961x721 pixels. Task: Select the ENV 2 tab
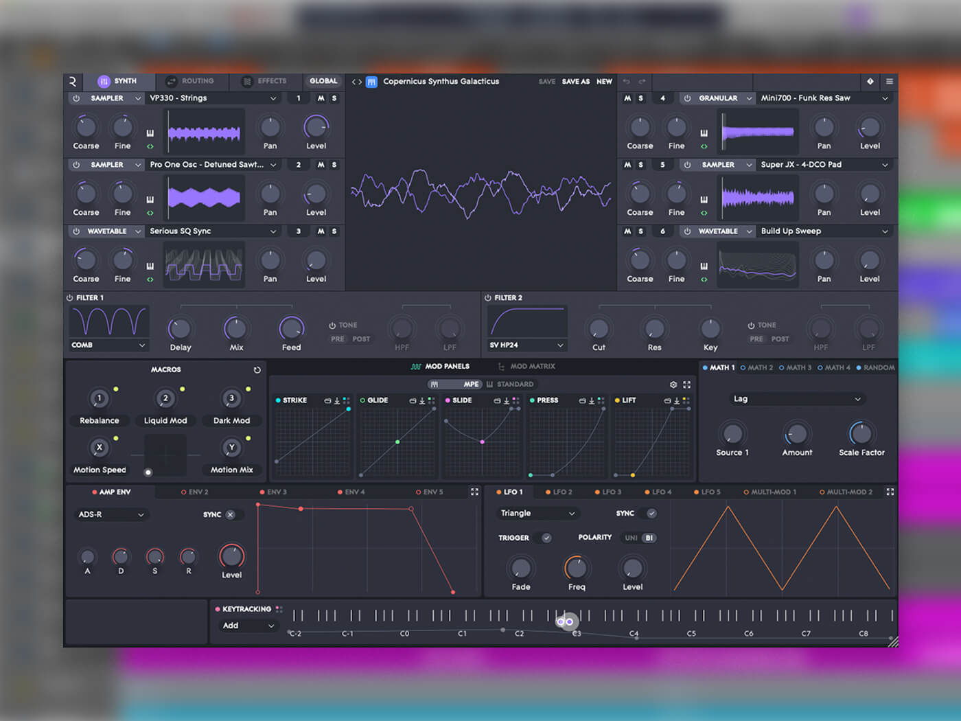click(x=195, y=492)
